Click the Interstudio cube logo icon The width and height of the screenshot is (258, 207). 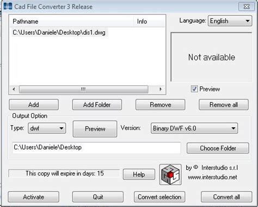coord(170,174)
